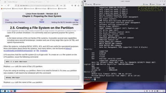166x93 pixels.
Task: Click Copy in Konsole toolbar
Action: 146,4
